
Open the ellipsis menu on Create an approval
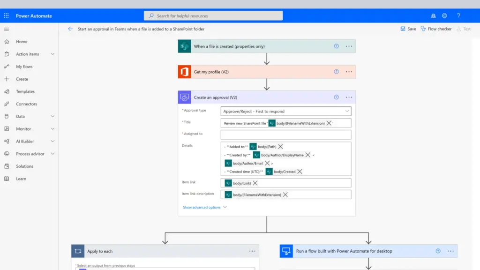point(349,97)
